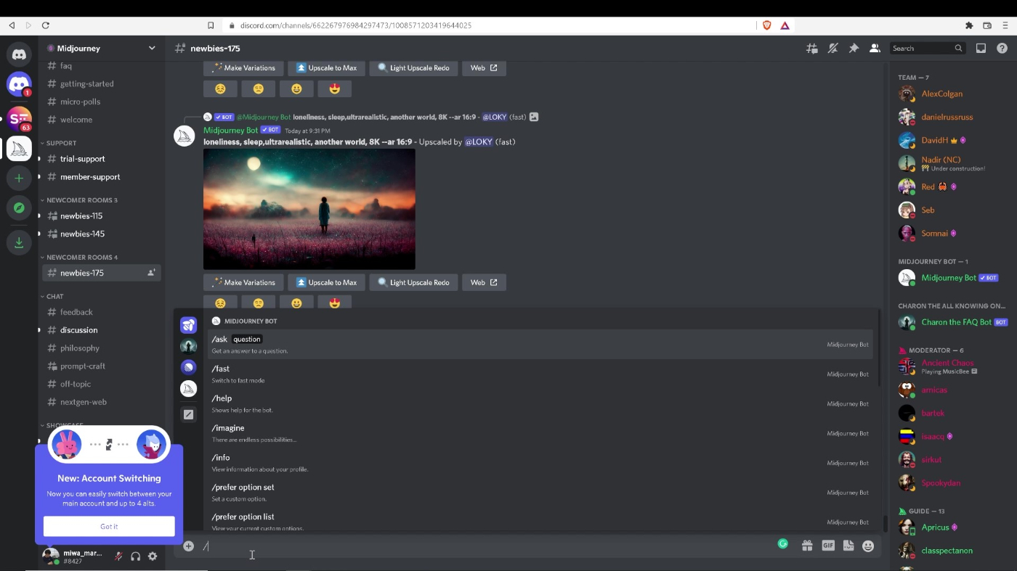
Task: Open the emoji picker smiley icon
Action: (868, 546)
